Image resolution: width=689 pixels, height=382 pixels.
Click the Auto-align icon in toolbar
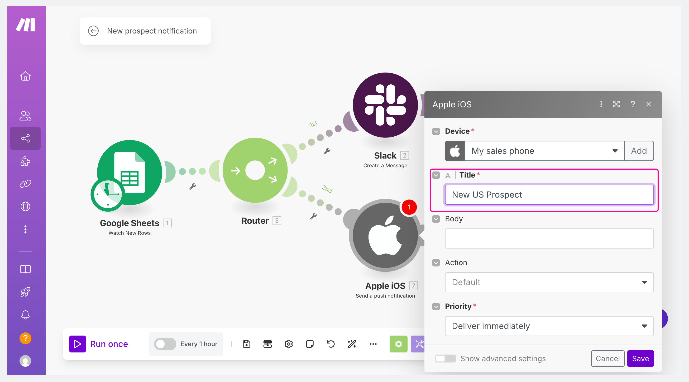[x=267, y=344]
